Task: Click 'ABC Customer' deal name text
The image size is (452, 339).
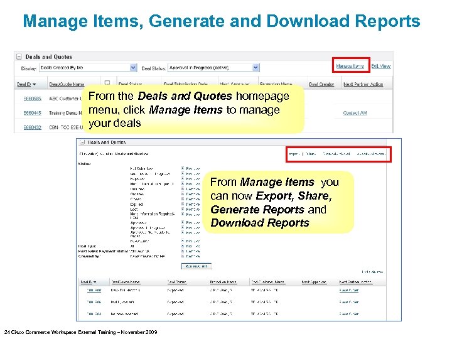Action: [65, 99]
